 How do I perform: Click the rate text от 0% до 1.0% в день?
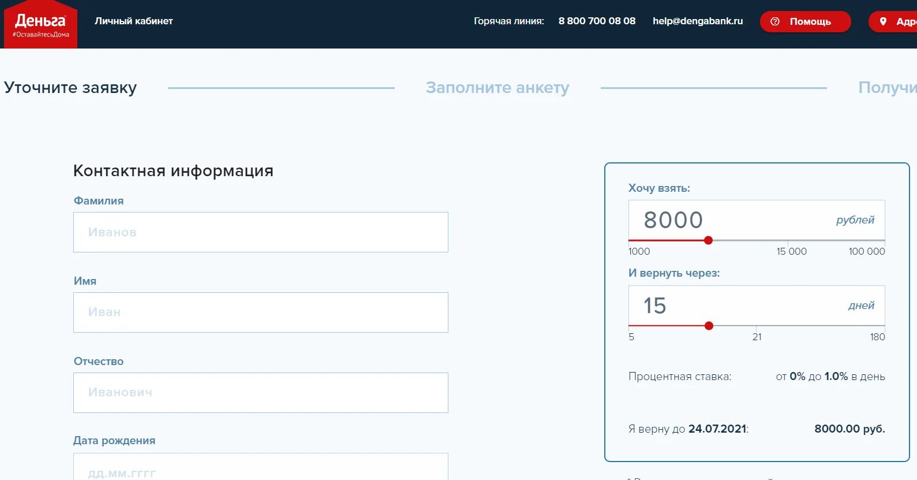830,377
